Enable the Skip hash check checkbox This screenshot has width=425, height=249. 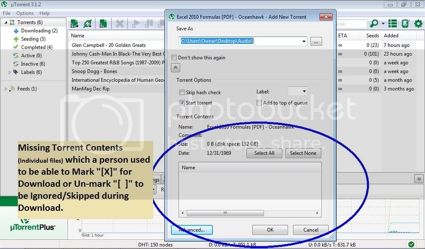click(x=182, y=93)
